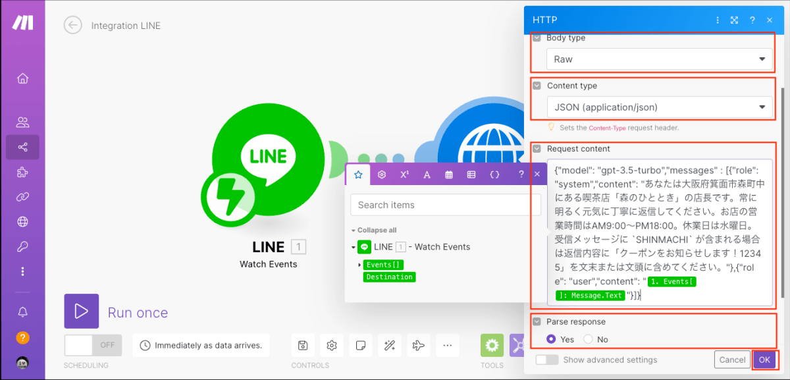The height and width of the screenshot is (380, 790).
Task: Focus the Search items field
Action: click(446, 205)
